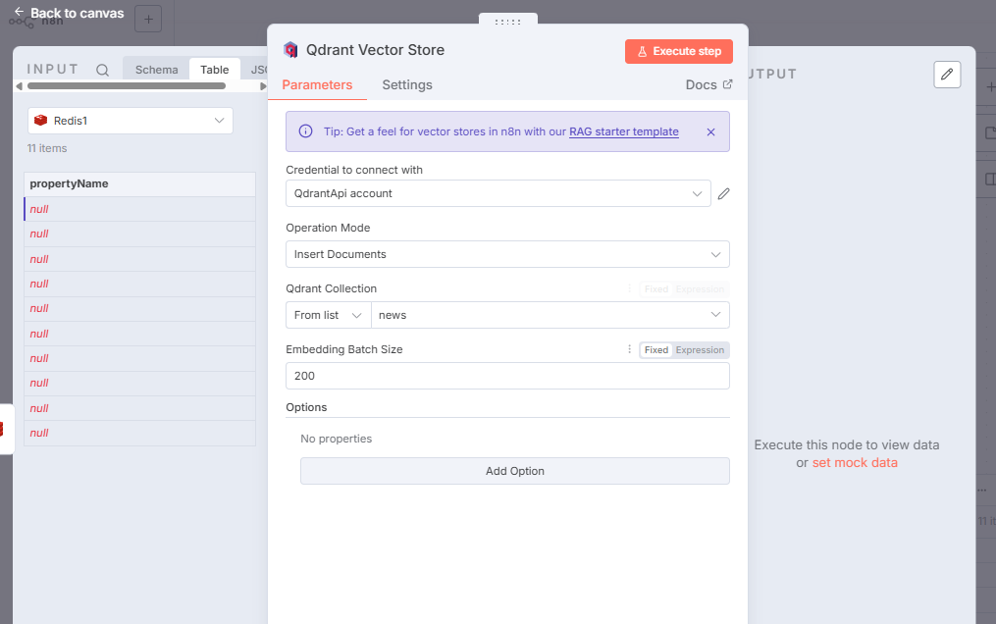Click the plus button beside Back to canvas
The width and height of the screenshot is (996, 624).
pos(148,19)
